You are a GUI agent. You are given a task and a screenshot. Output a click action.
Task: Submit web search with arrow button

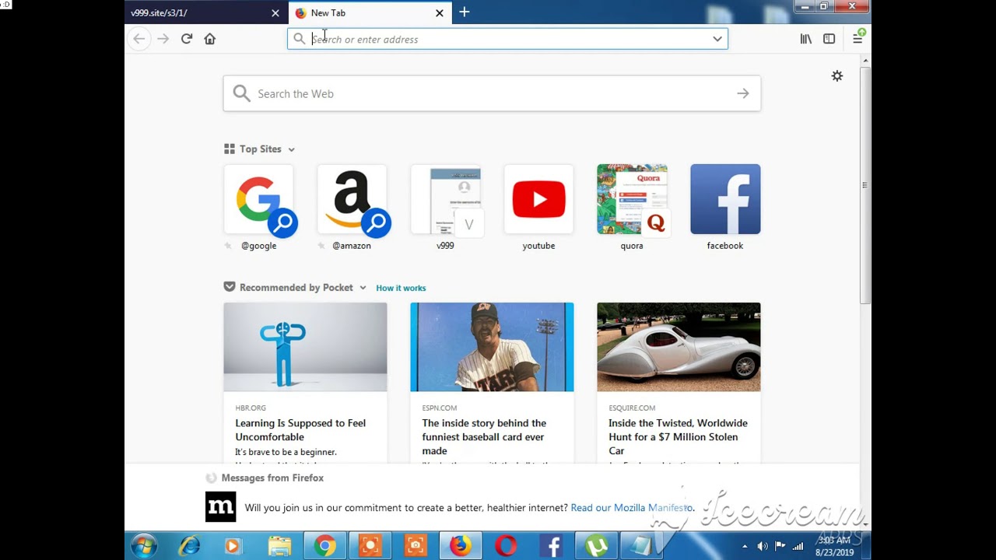(743, 93)
